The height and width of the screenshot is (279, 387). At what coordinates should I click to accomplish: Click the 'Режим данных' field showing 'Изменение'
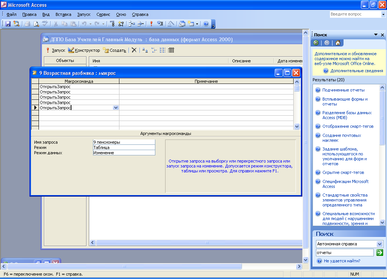pyautogui.click(x=124, y=153)
